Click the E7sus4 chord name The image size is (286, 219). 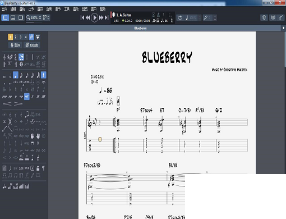coord(146,110)
